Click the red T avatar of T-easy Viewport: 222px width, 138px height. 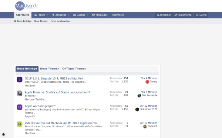(x=147, y=82)
